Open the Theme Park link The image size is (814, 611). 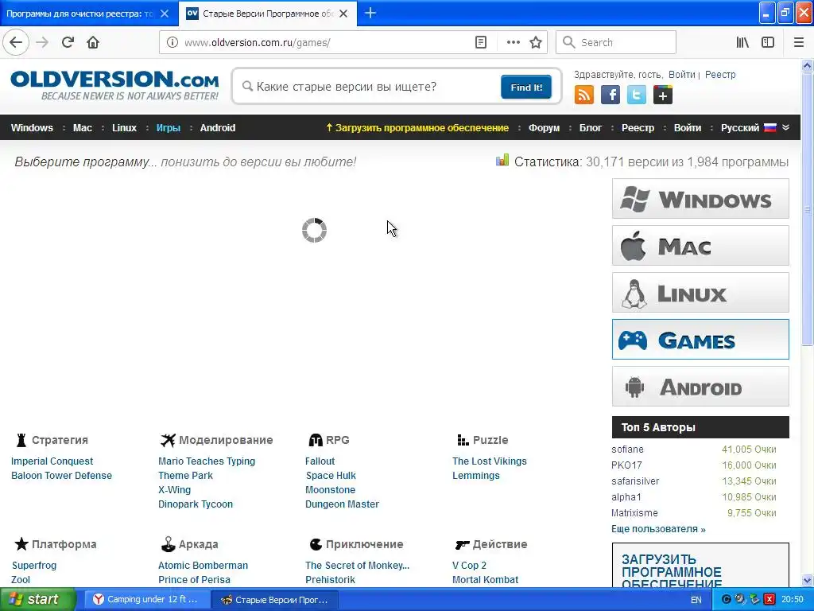(185, 476)
